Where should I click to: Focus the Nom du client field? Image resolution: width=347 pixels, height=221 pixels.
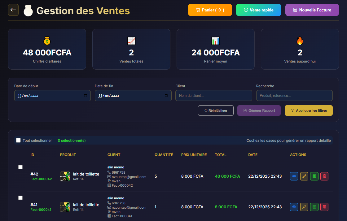pos(214,96)
